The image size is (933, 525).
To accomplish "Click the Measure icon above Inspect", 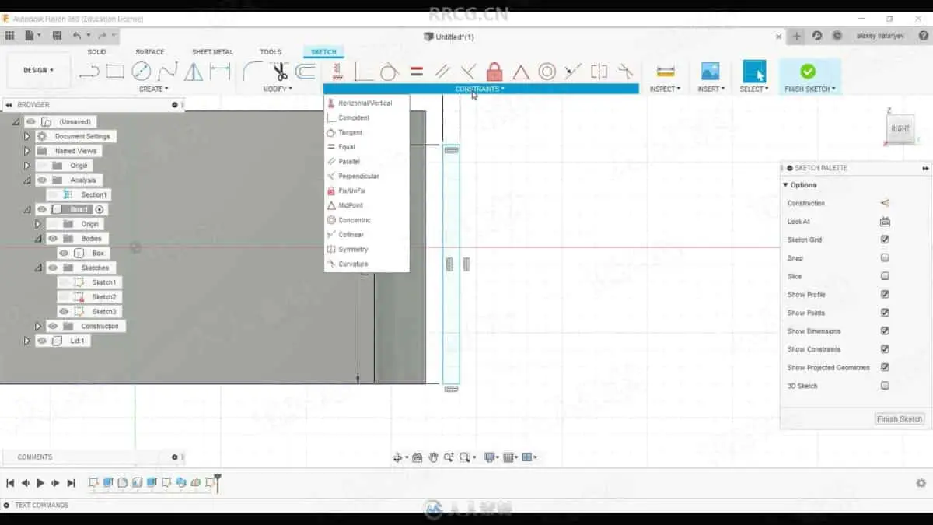I will tap(666, 72).
